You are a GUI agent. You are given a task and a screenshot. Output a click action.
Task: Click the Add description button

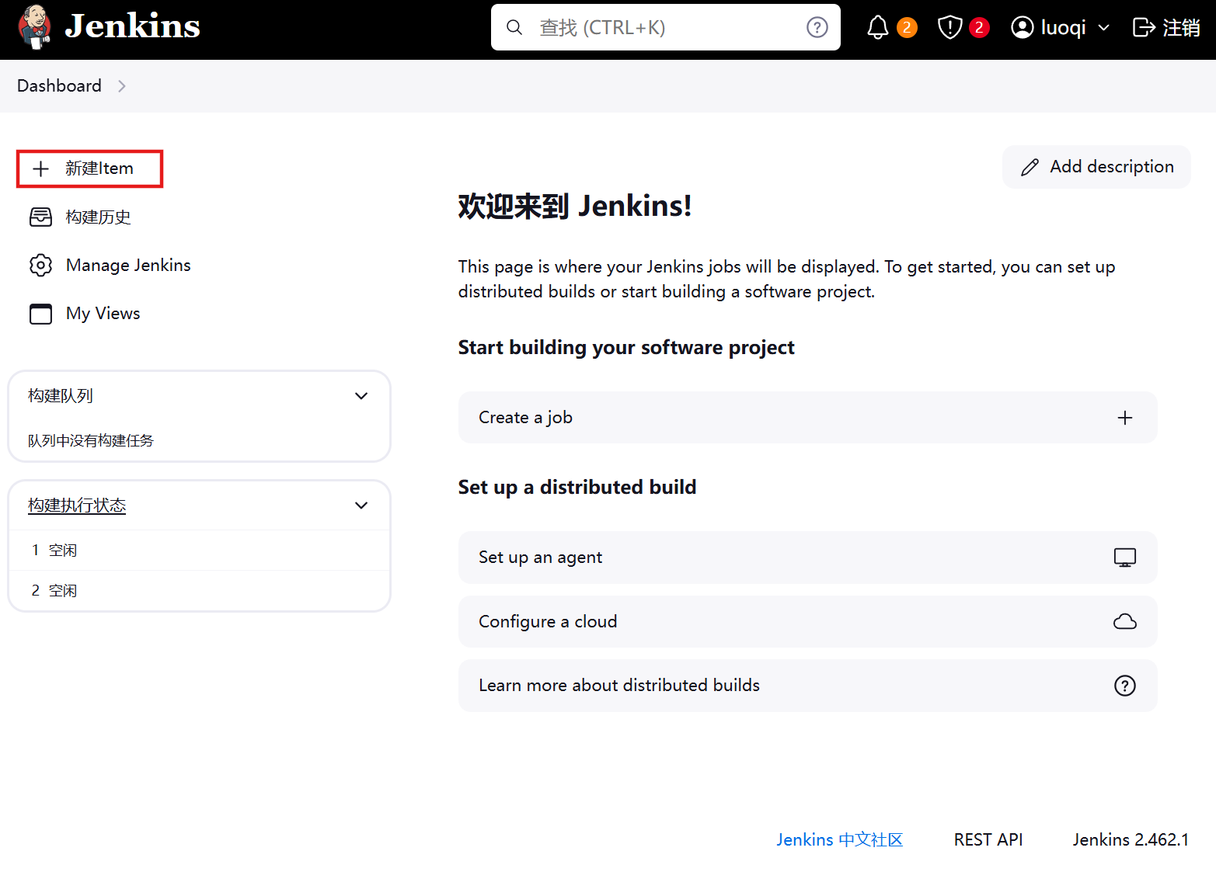tap(1096, 167)
